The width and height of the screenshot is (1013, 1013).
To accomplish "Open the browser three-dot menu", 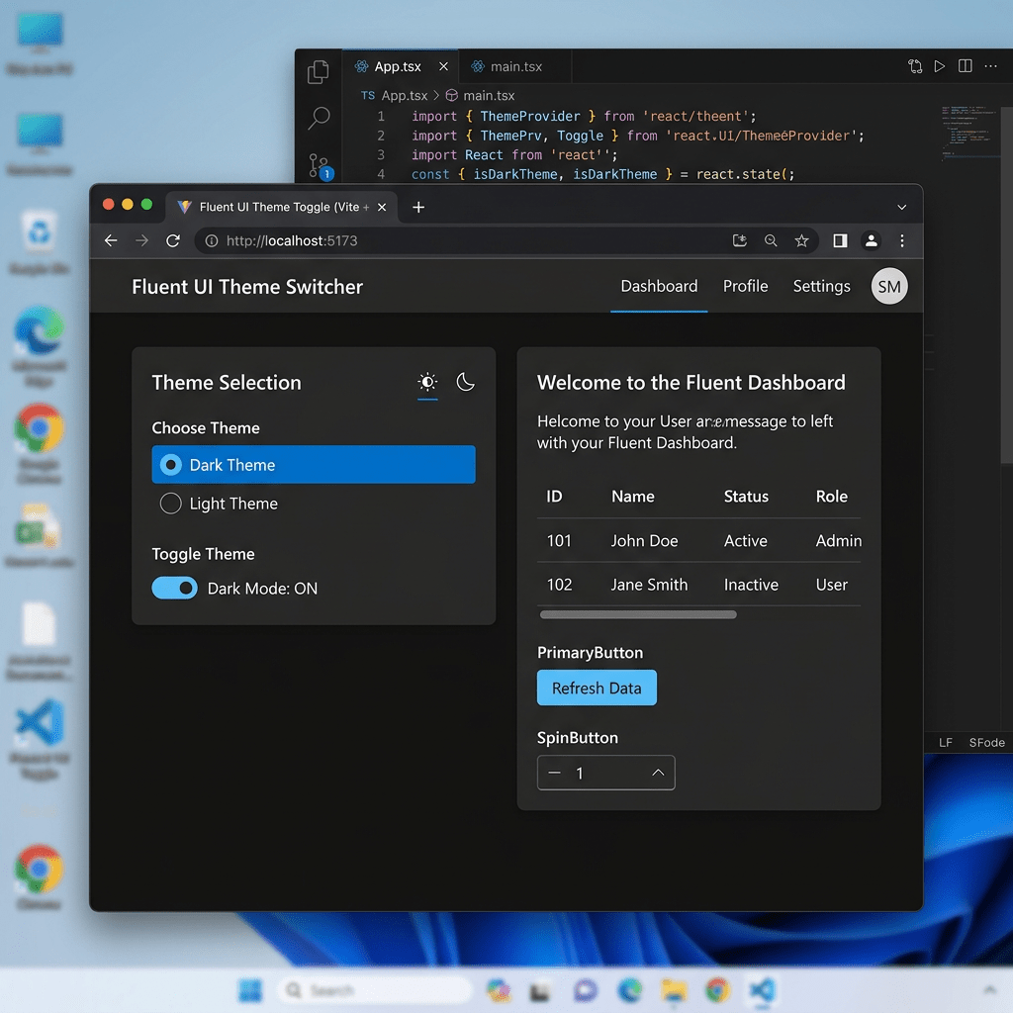I will tap(902, 241).
